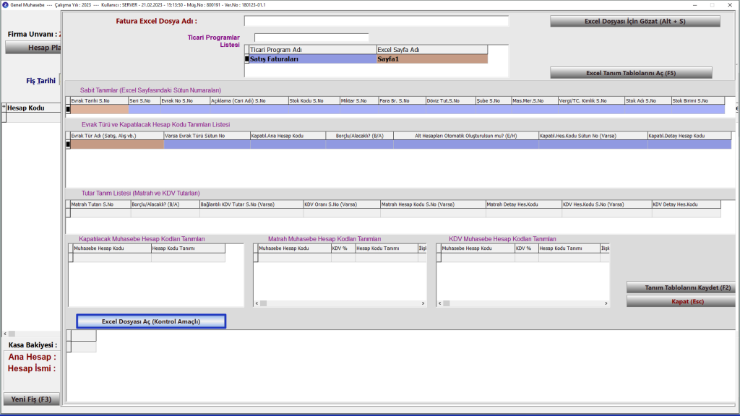Click the cell under Evrak Tür Adı column
The width and height of the screenshot is (740, 416).
pyautogui.click(x=116, y=144)
